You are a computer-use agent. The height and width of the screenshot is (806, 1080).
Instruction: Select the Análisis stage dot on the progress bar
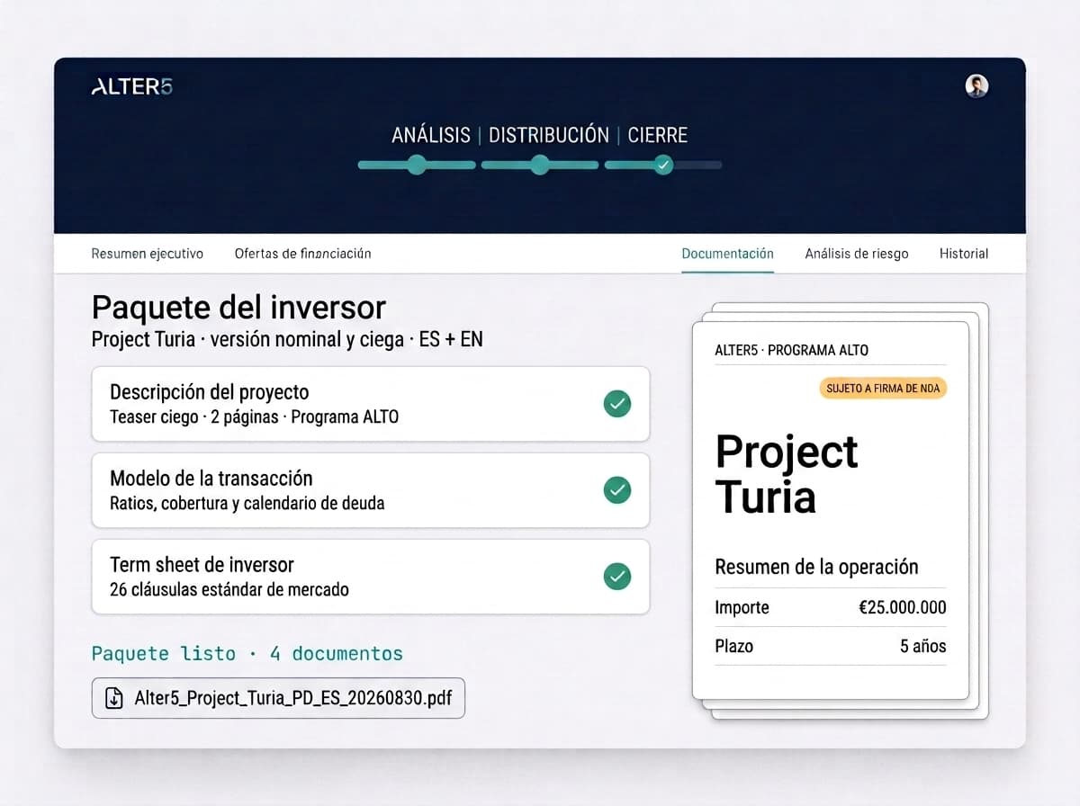click(x=416, y=165)
